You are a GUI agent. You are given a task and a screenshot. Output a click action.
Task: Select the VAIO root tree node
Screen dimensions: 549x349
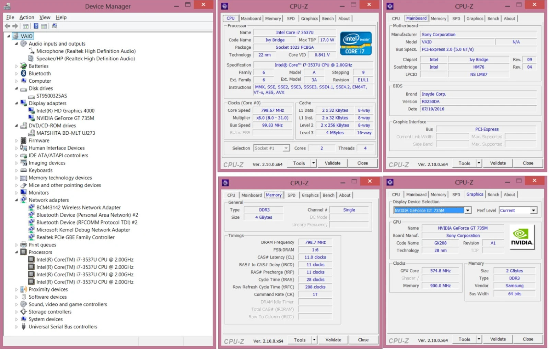pyautogui.click(x=26, y=36)
